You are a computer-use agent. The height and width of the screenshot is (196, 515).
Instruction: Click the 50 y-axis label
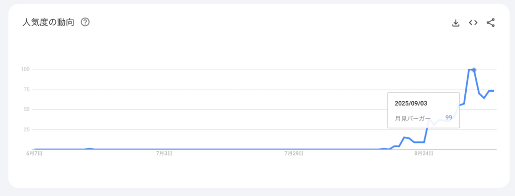tap(27, 109)
